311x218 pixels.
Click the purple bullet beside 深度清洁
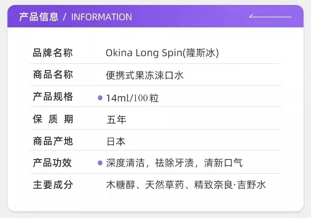click(x=100, y=163)
